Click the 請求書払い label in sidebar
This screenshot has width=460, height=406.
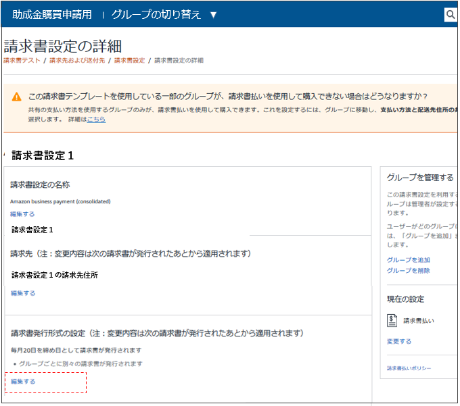(419, 321)
